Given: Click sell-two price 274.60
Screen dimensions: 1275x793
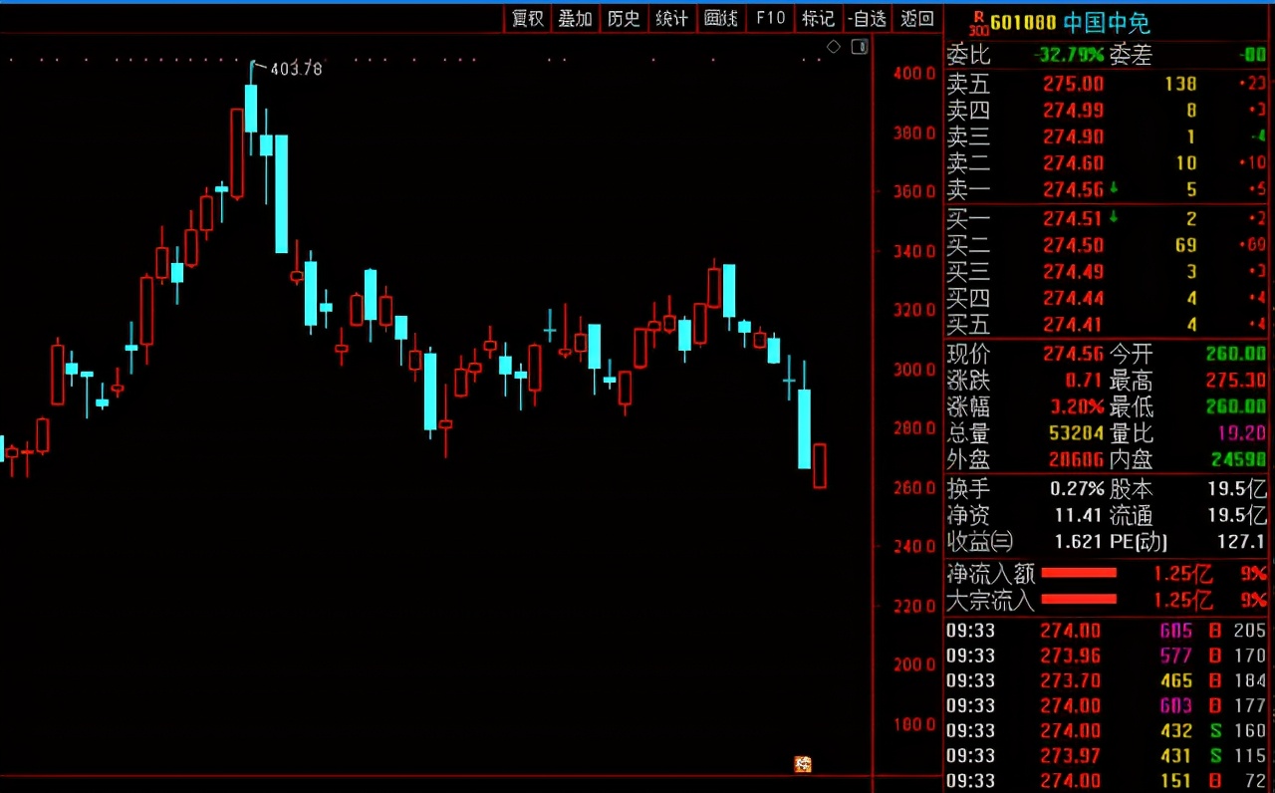Looking at the screenshot, I should point(1073,163).
